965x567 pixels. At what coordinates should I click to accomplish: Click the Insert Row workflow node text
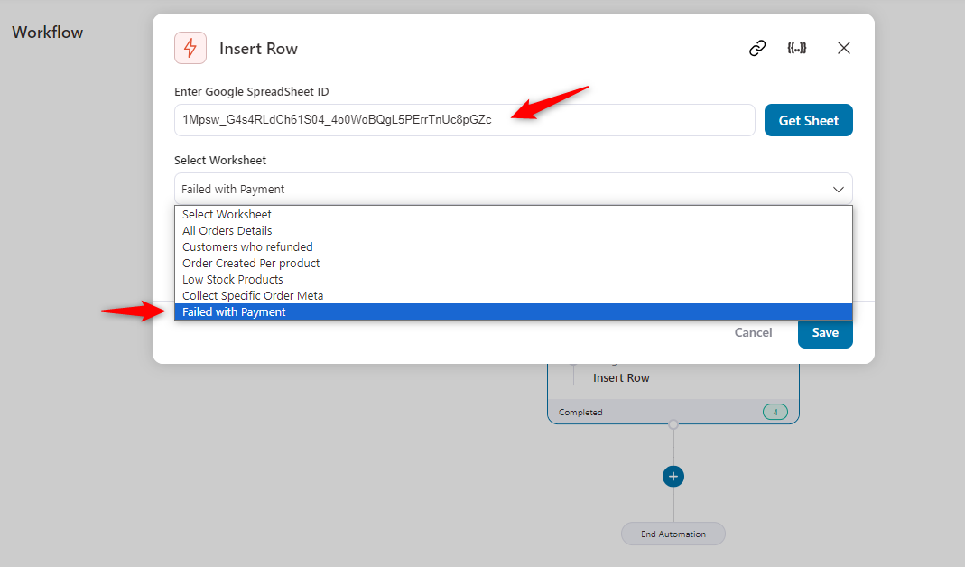pyautogui.click(x=621, y=378)
